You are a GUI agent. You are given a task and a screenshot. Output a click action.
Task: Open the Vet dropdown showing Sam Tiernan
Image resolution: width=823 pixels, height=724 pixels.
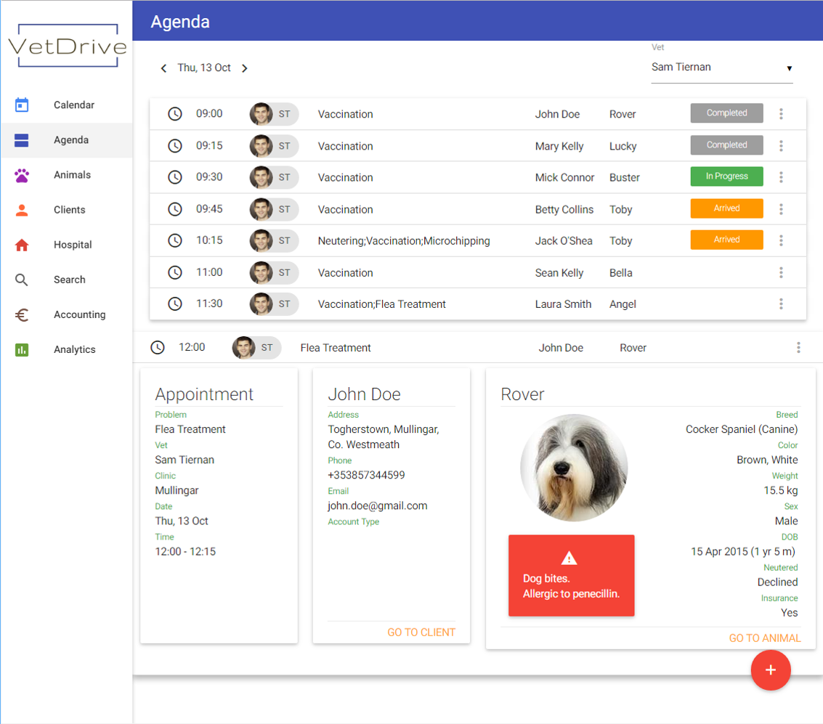tap(722, 68)
